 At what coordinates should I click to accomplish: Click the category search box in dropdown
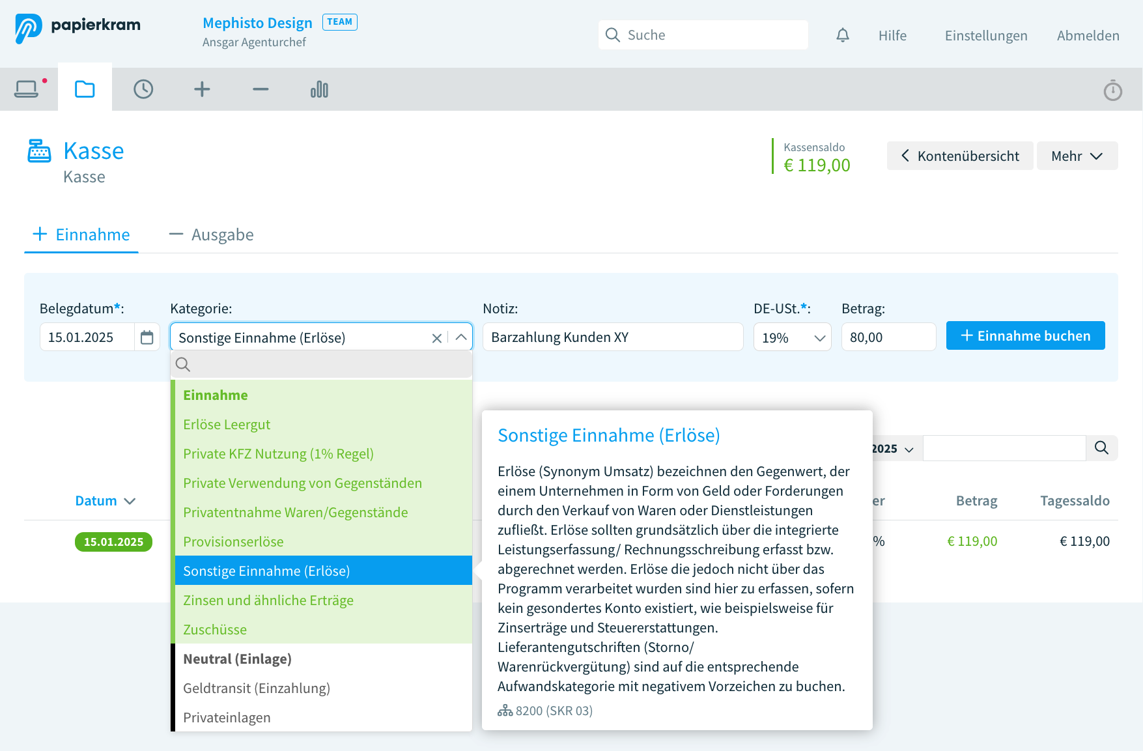pyautogui.click(x=321, y=365)
